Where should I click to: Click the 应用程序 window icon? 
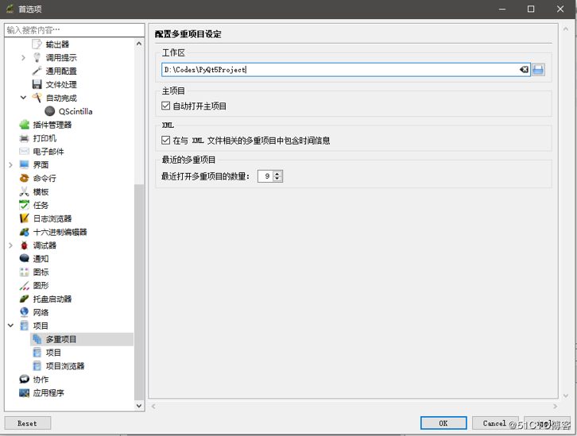pos(25,392)
